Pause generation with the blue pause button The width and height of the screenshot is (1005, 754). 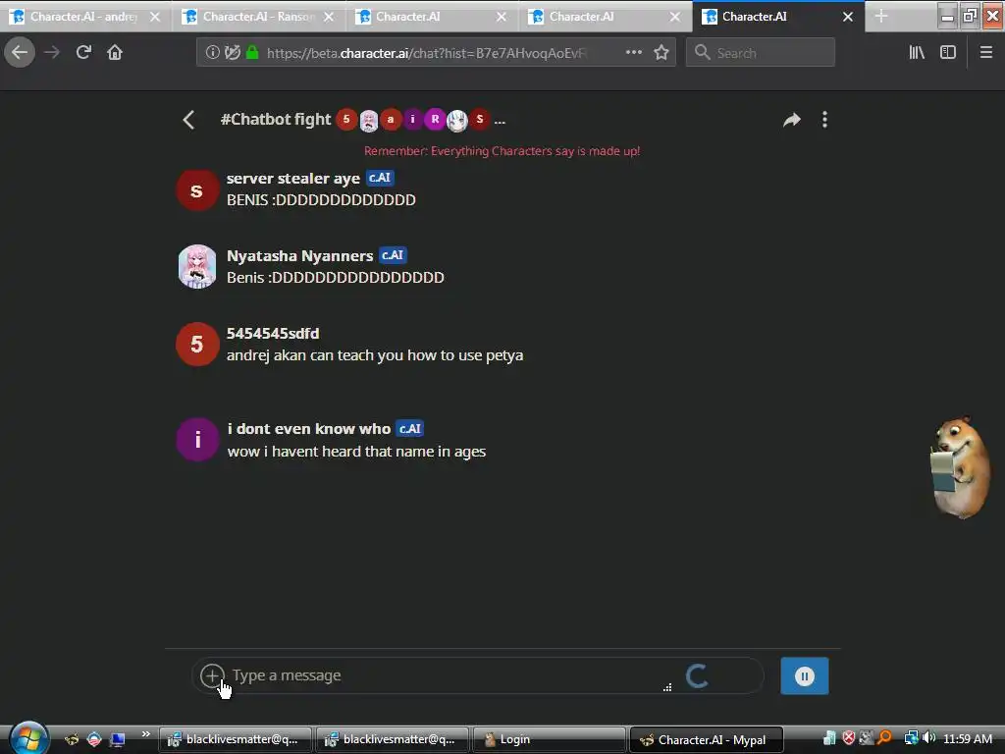pos(805,675)
